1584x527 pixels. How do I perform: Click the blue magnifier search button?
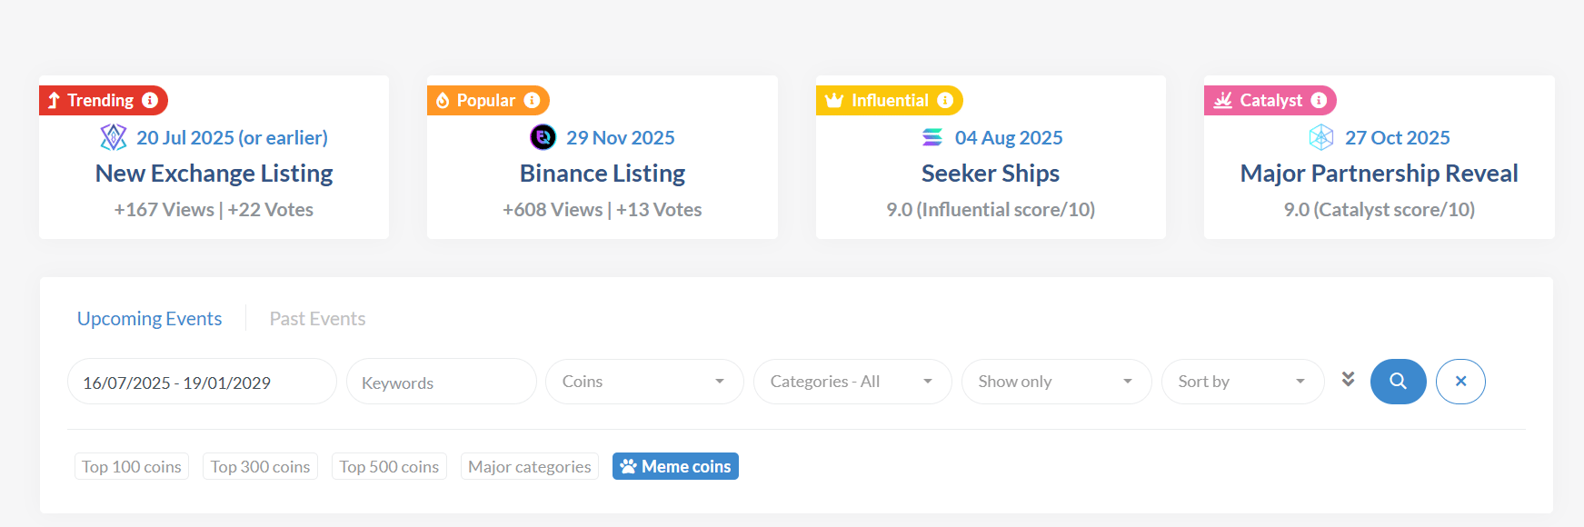pos(1398,382)
